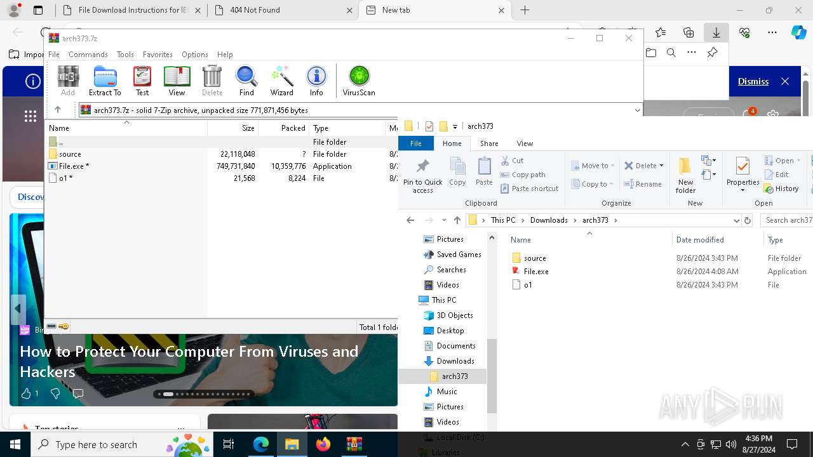This screenshot has width=813, height=457.
Task: Click Copy path in Explorer ribbon
Action: [523, 175]
